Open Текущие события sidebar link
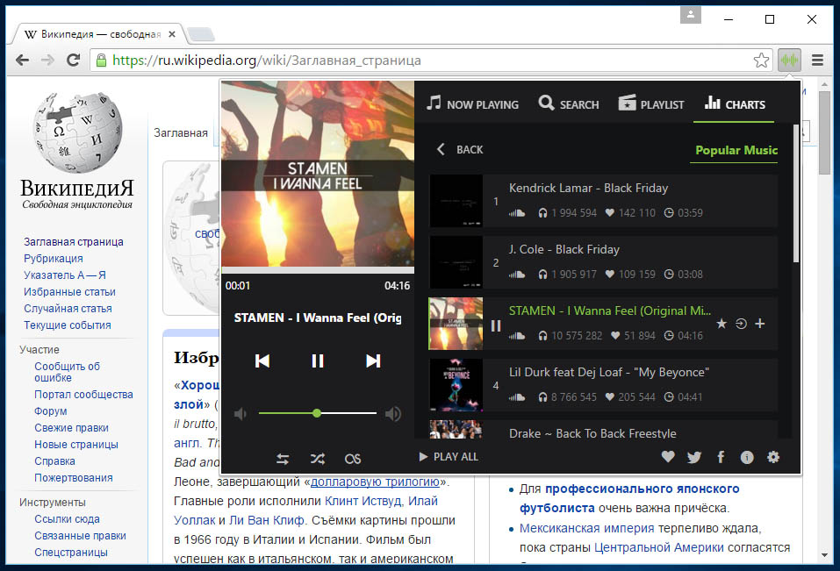 coord(68,325)
